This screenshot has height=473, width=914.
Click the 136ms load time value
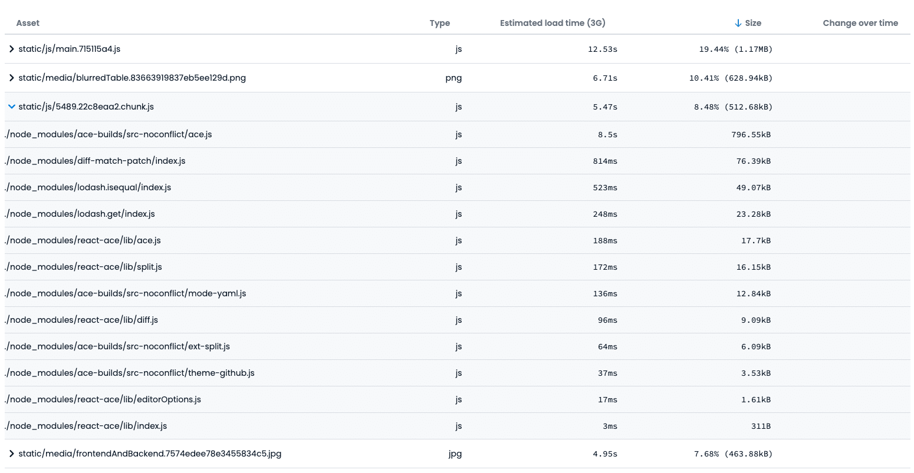[605, 293]
